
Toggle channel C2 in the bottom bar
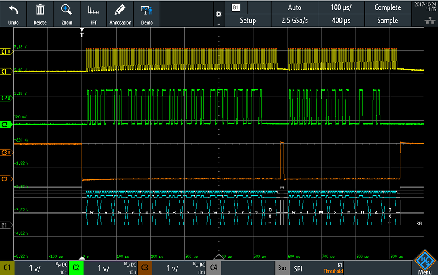[x=76, y=268]
